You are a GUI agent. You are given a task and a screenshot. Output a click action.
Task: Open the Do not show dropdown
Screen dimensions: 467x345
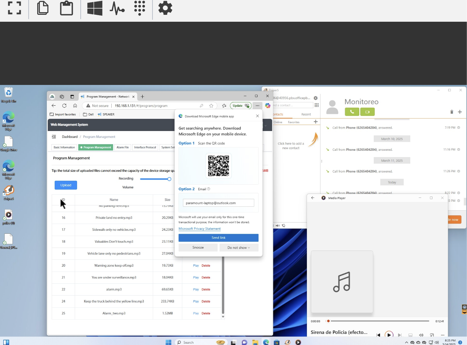[239, 248]
